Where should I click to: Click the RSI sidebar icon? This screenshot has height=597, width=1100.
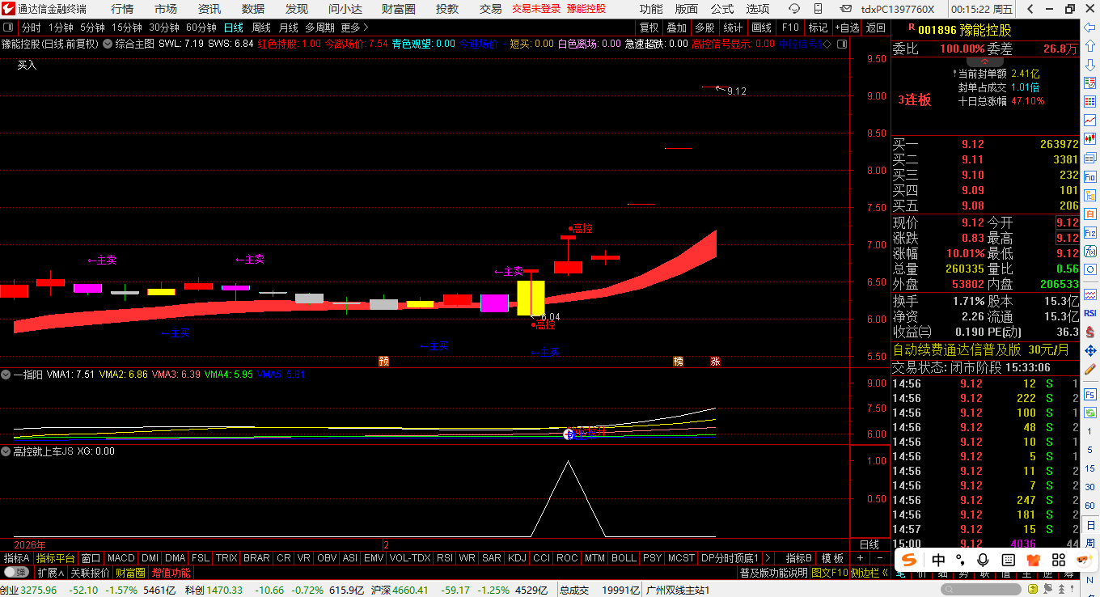pyautogui.click(x=1089, y=314)
